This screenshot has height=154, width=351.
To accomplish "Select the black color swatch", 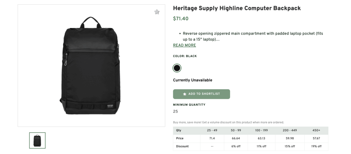I will point(177,68).
